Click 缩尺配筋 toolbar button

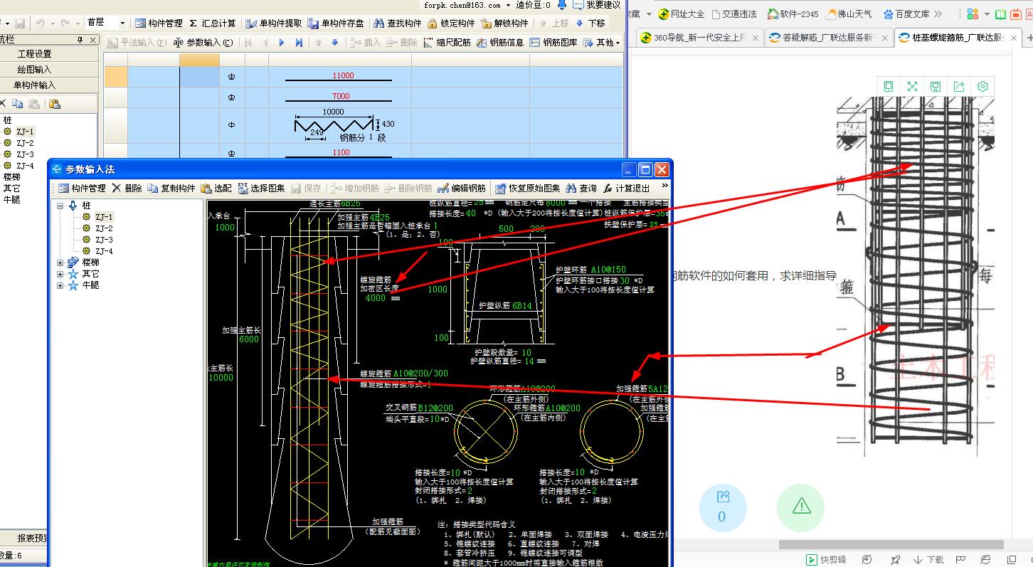click(447, 43)
